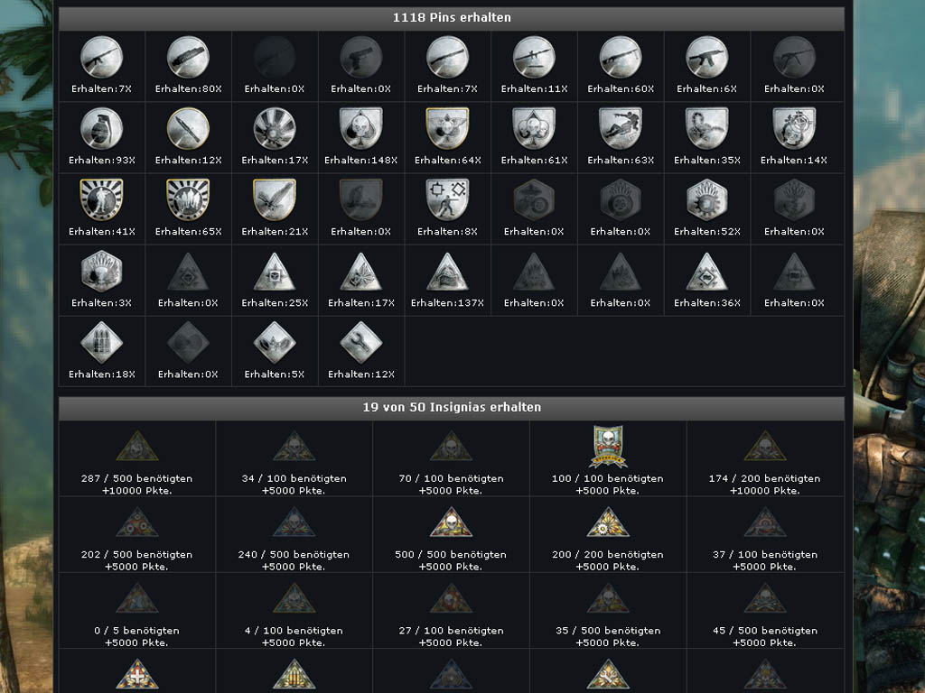Viewport: 925px width, 693px height.
Task: Select the shield pin showing Erhalten:8X
Action: (x=447, y=199)
